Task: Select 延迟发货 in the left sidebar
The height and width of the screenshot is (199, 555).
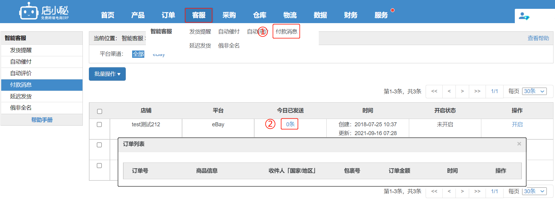Action: tap(21, 96)
